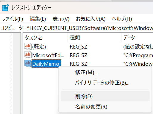Viewport: 153px width, 114px height.
Task: Open the ヘルプ(H) menu
Action: tap(122, 19)
